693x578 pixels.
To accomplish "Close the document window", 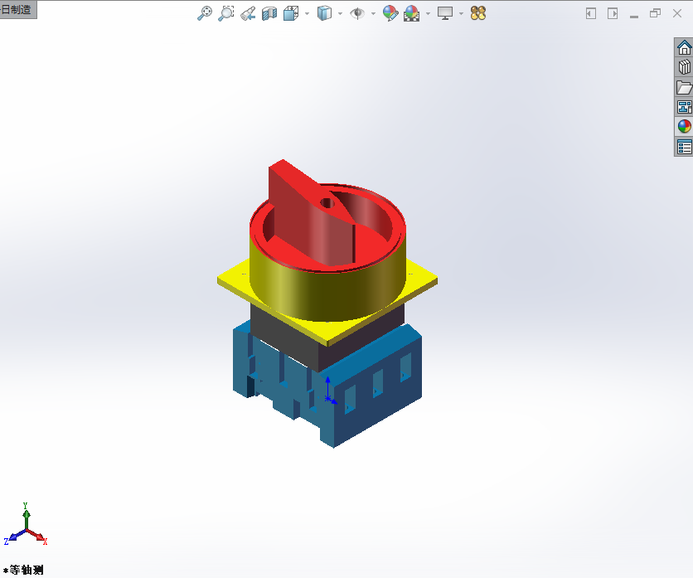I will point(677,13).
